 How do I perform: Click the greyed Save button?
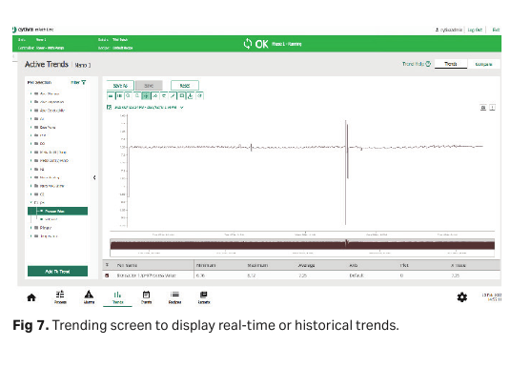click(149, 86)
